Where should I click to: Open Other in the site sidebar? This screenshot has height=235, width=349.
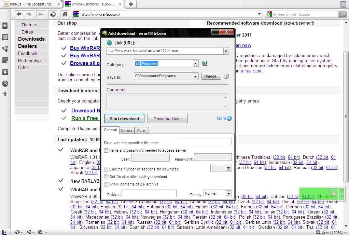coord(24,67)
